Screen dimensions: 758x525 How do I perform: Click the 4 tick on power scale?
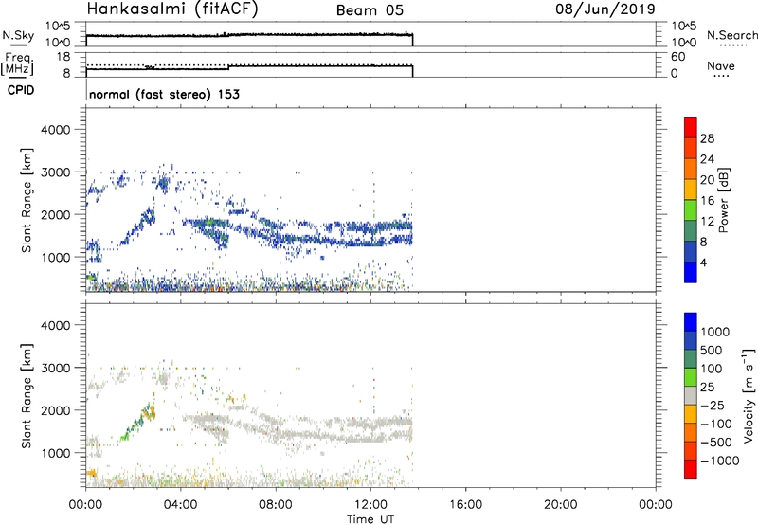pos(703,262)
